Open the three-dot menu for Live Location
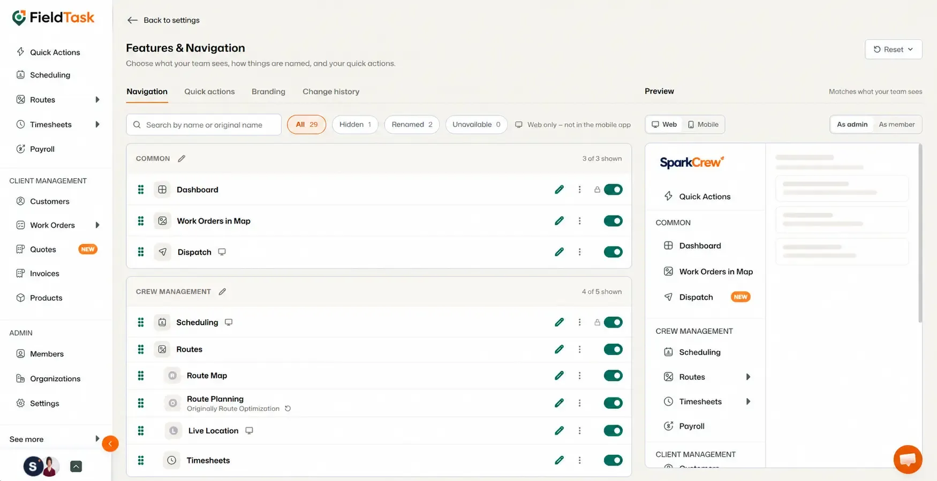Screen dimensions: 937x481 tap(579, 431)
